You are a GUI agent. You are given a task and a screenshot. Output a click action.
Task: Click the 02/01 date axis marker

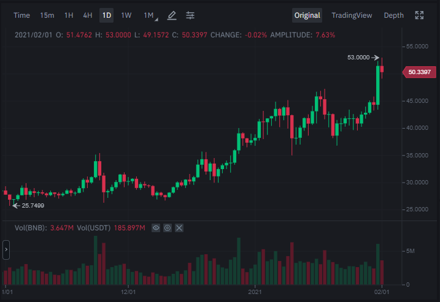(x=382, y=292)
